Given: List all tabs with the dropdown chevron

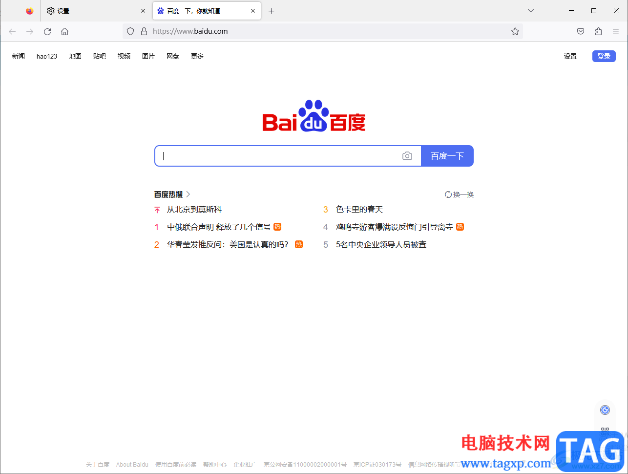Looking at the screenshot, I should 531,11.
